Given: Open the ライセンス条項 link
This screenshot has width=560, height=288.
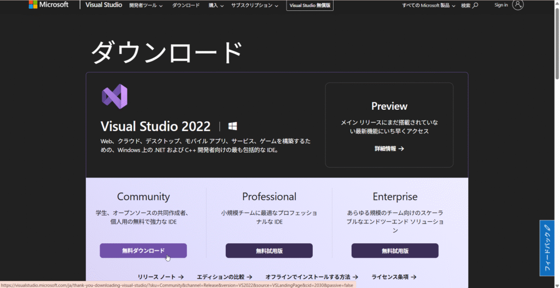Looking at the screenshot, I should pos(394,277).
